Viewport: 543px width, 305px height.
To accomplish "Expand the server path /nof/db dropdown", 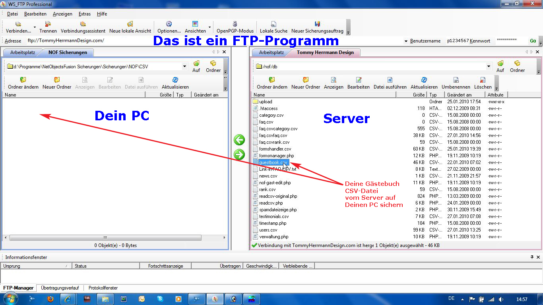I will coord(489,67).
